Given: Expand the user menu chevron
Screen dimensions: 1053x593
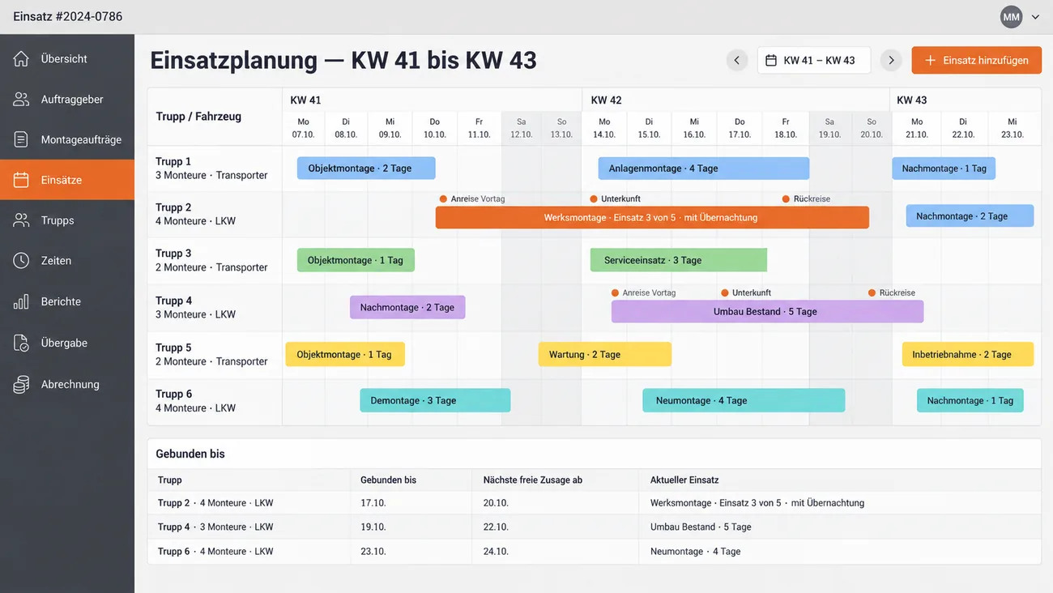Looking at the screenshot, I should point(1035,17).
